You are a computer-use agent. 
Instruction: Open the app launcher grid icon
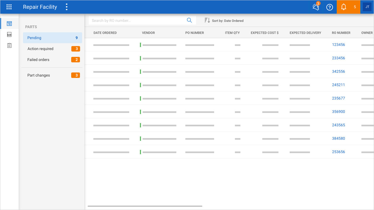coord(9,7)
